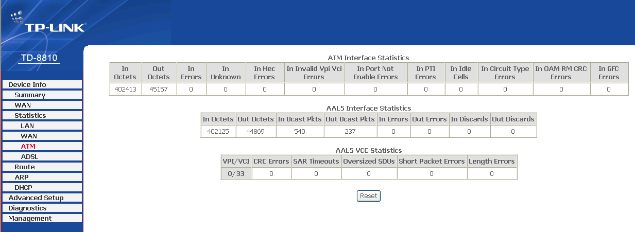The image size is (635, 232).
Task: Open the DHCP page
Action: click(x=23, y=187)
